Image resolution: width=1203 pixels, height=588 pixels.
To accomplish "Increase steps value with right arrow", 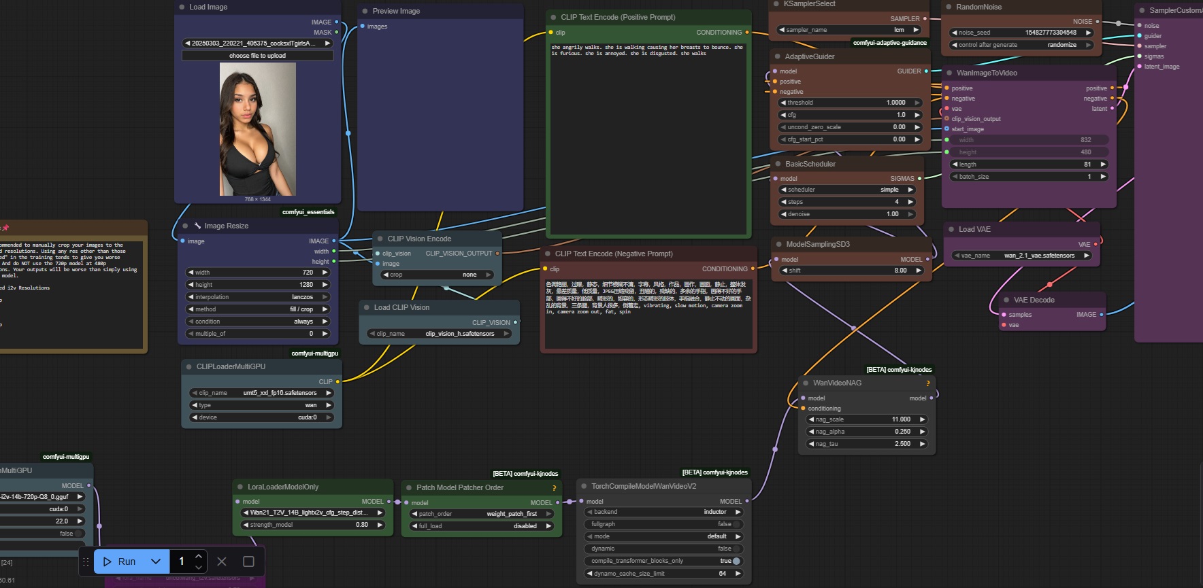I will 910,202.
